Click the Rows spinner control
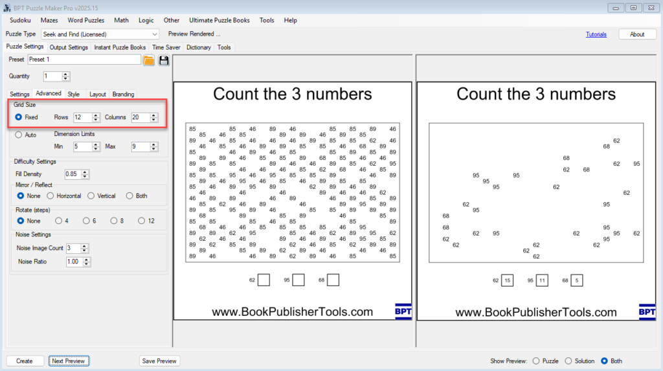Image resolution: width=663 pixels, height=371 pixels. pos(87,117)
